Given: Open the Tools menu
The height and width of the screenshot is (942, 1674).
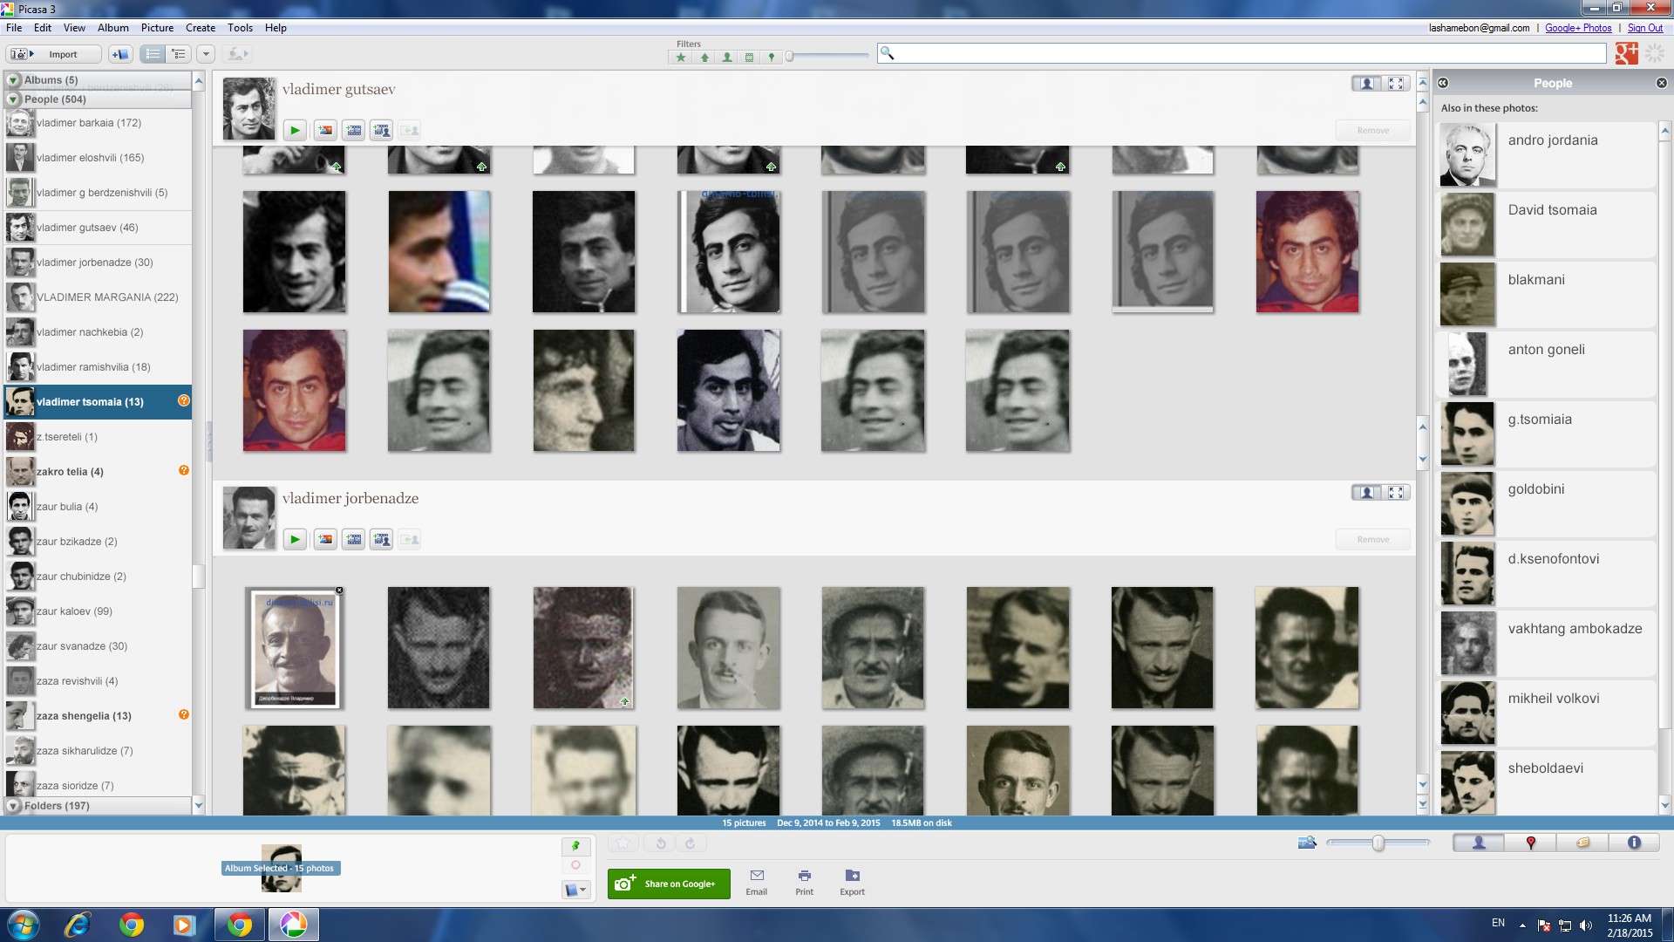Looking at the screenshot, I should tap(240, 28).
